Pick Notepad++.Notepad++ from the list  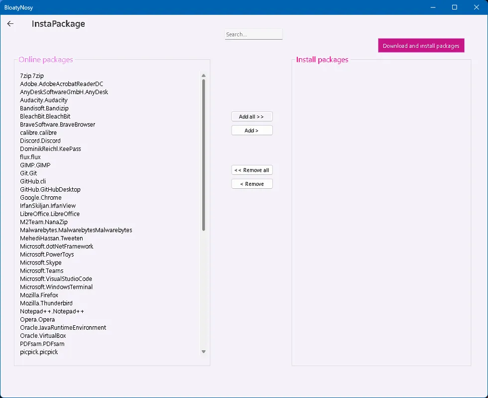[52, 311]
